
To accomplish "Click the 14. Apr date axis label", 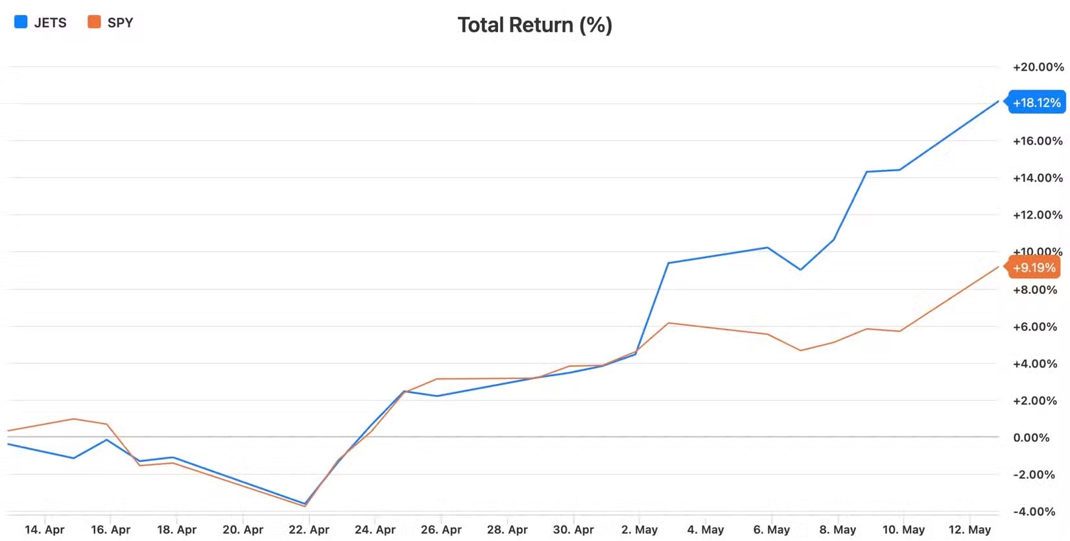I will click(44, 529).
